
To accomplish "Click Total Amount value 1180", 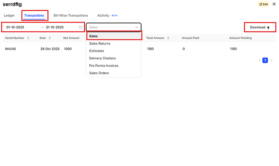I will pos(150,49).
